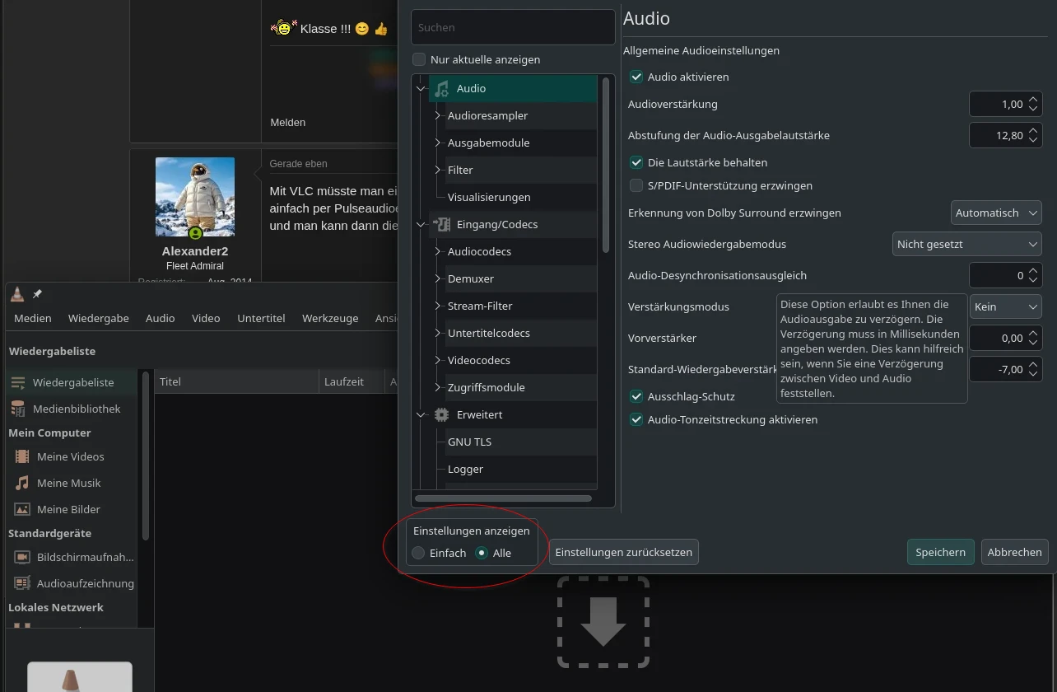Click the Wiedergabeliste list icon in VLC sidebar
This screenshot has width=1057, height=692.
pyautogui.click(x=17, y=382)
